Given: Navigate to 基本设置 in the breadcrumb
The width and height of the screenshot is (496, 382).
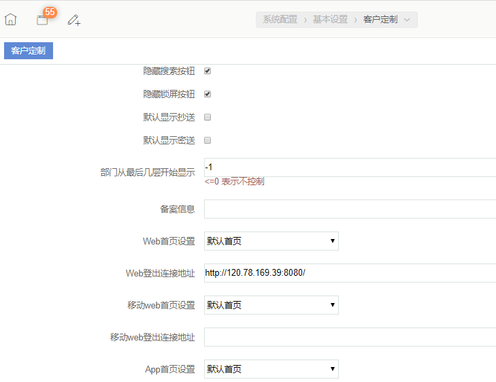Looking at the screenshot, I should point(330,20).
